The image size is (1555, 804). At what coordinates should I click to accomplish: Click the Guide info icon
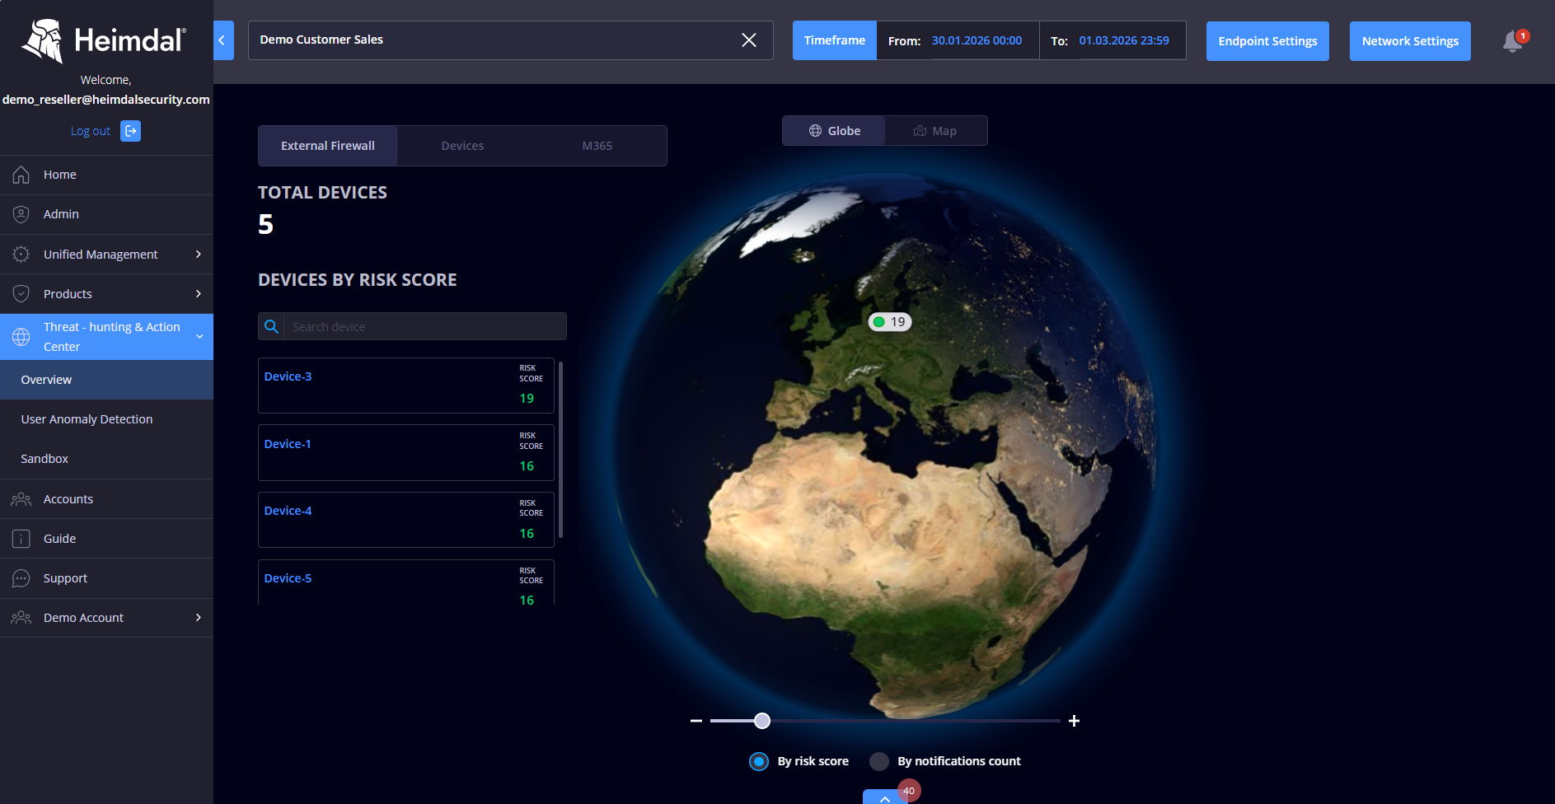pyautogui.click(x=21, y=539)
